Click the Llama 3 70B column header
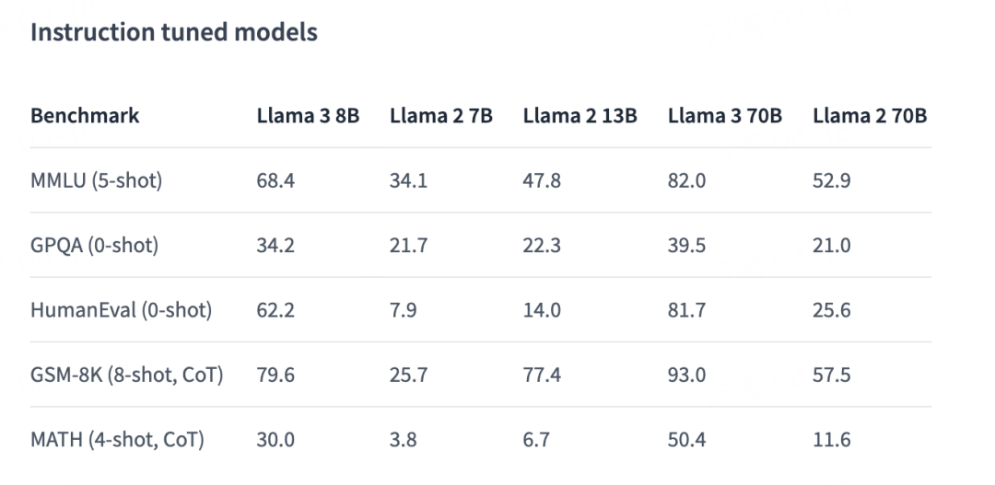 coord(724,116)
